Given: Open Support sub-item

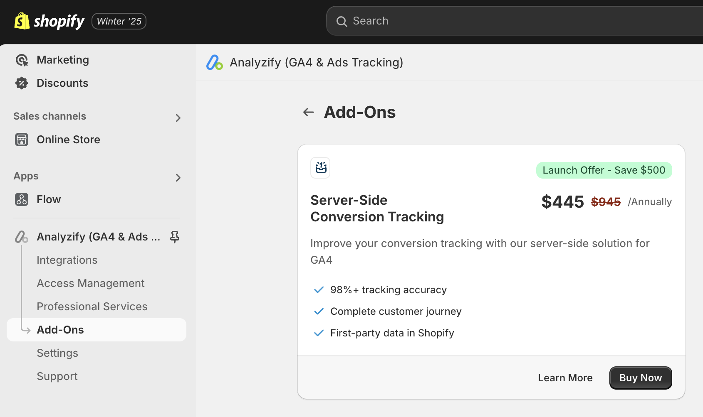Looking at the screenshot, I should [57, 376].
